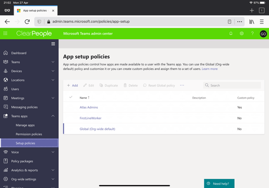This screenshot has height=188, width=269.
Task: Expand the Meetings section chevron
Action: pos(53,98)
